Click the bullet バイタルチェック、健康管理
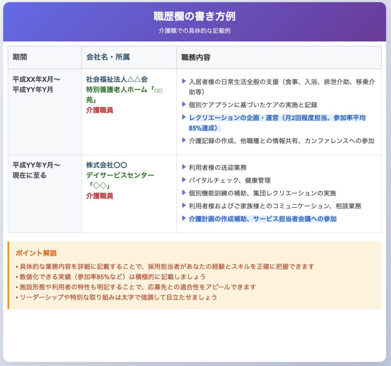Image resolution: width=391 pixels, height=366 pixels. tap(229, 180)
